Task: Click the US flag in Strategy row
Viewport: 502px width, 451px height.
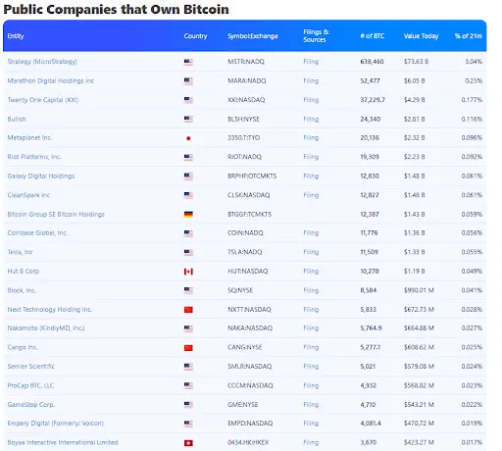Action: (x=188, y=62)
